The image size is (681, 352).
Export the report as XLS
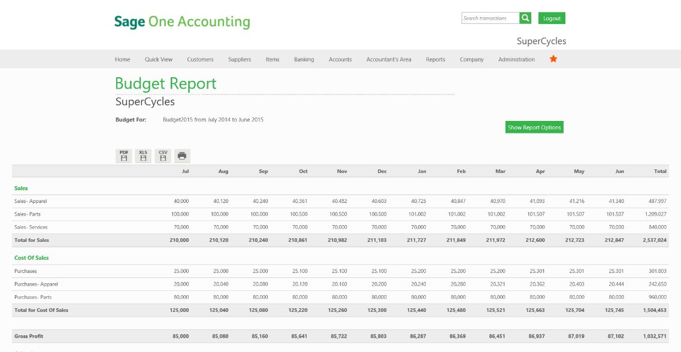pos(143,156)
